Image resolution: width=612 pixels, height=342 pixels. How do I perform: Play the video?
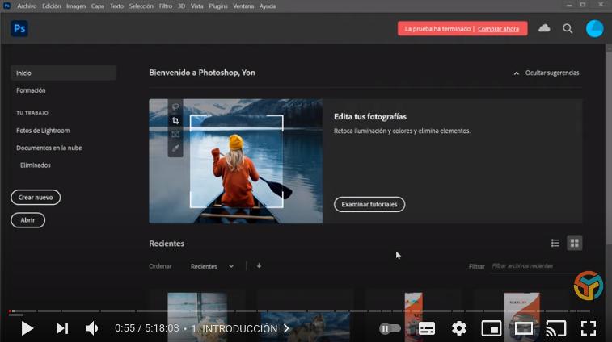tap(27, 328)
